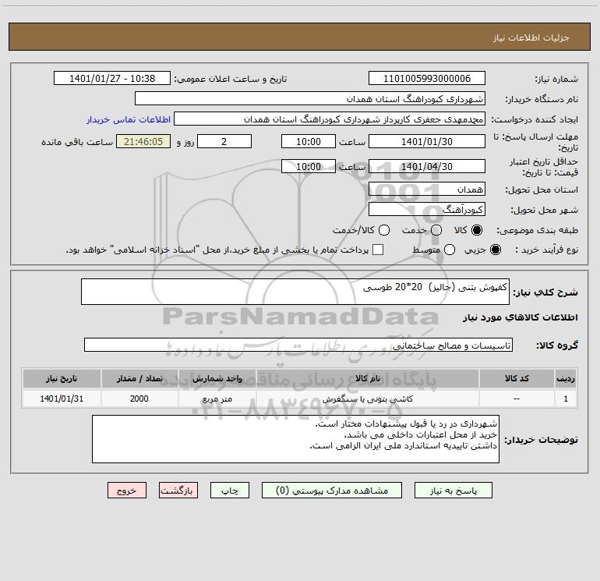Viewport: 600px width, 581px height.
Task: Click the اطلاعات کالاهای مورد نیاز heading
Action: (x=520, y=317)
